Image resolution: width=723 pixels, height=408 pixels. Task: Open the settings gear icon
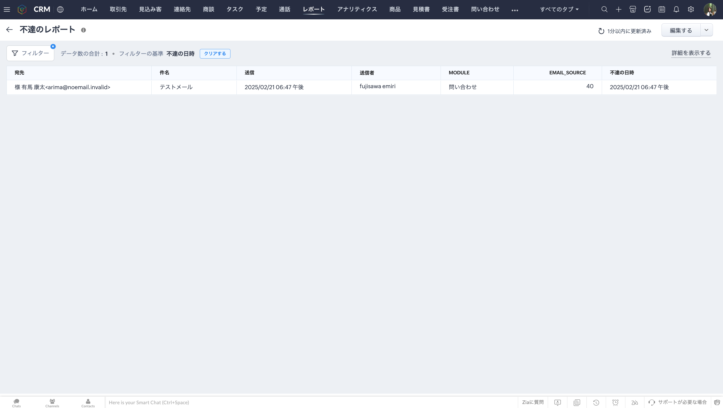[691, 10]
